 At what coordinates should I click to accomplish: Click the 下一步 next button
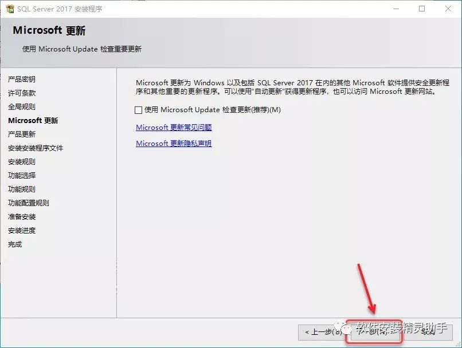click(x=374, y=332)
